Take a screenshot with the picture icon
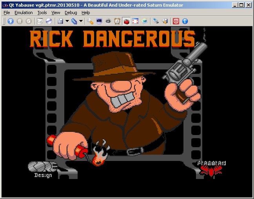 pos(144,21)
